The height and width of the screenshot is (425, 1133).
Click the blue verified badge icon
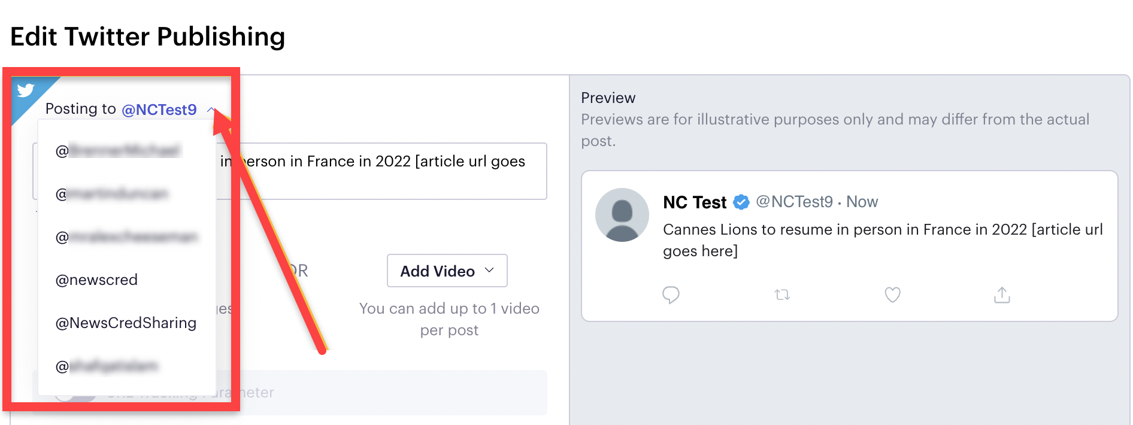(x=741, y=202)
